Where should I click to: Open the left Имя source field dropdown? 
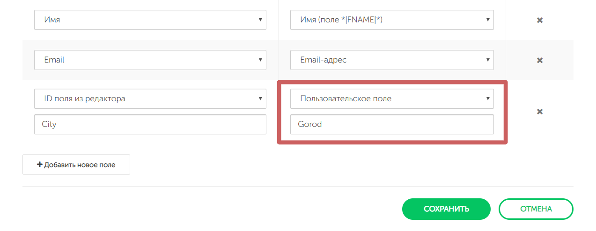[x=150, y=20]
